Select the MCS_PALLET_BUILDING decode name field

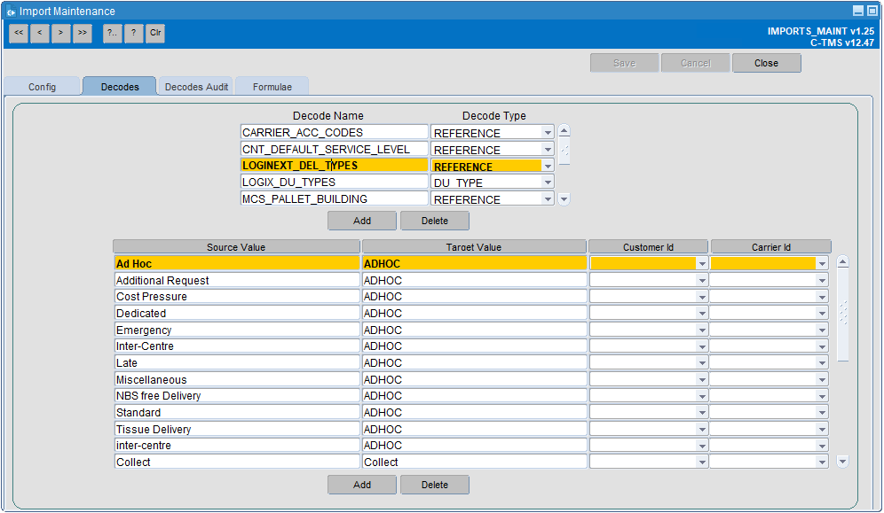click(x=335, y=198)
